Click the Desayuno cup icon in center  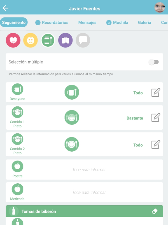72,92
